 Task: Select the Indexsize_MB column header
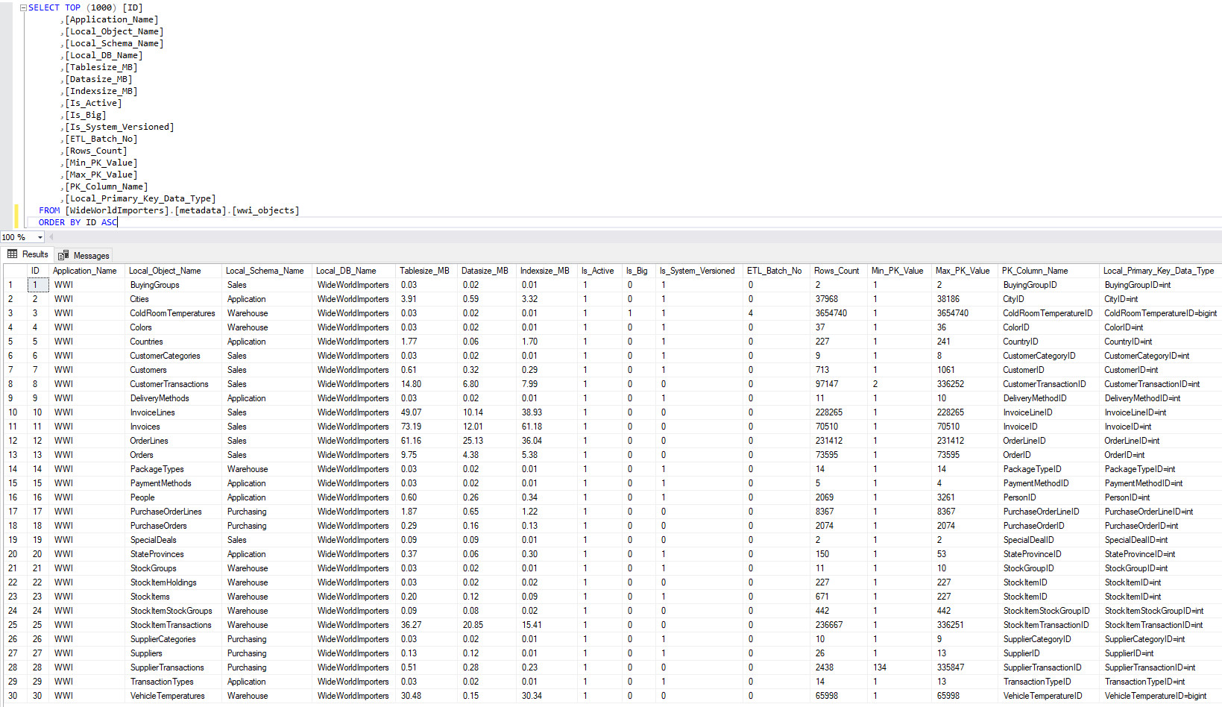[x=547, y=271]
